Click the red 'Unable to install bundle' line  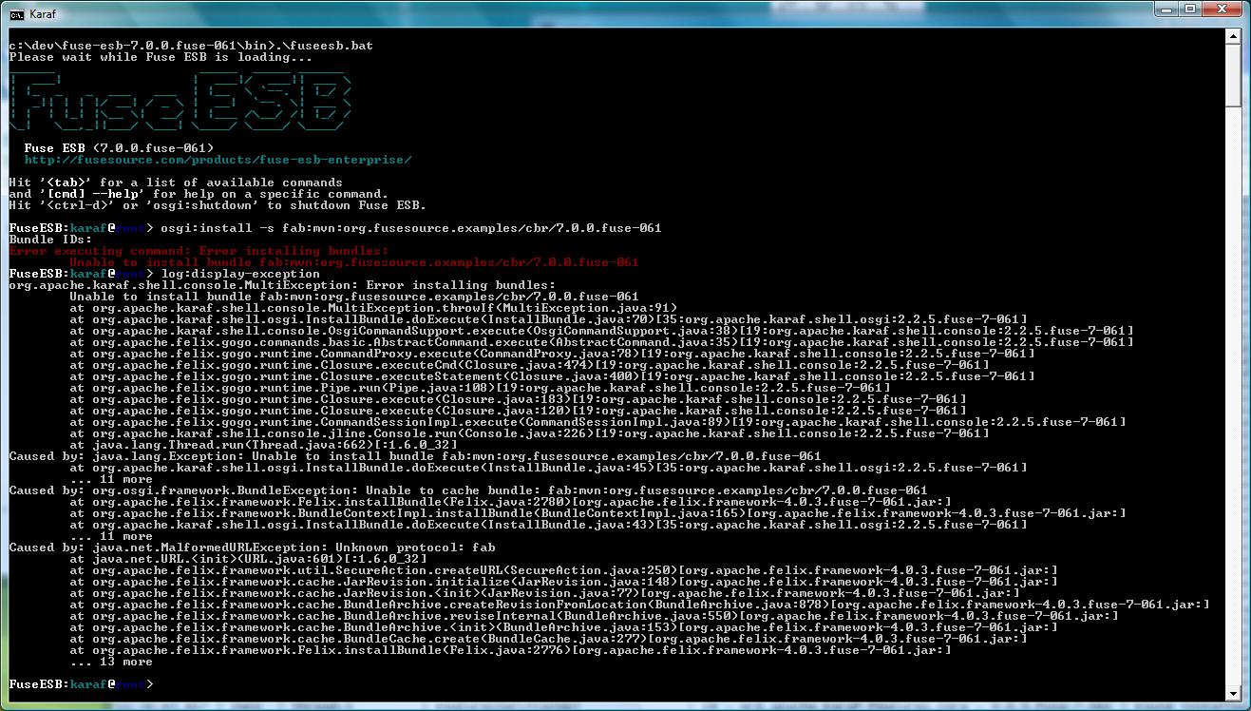pos(354,262)
